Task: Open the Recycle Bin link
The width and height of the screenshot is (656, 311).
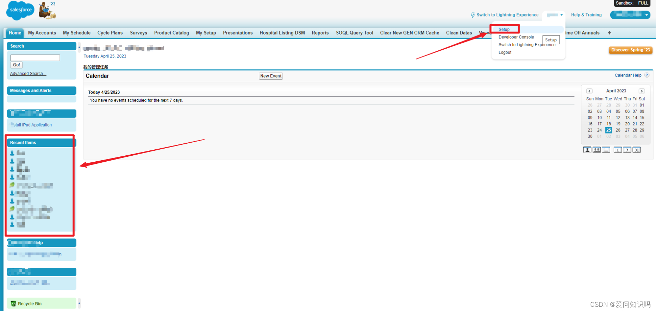Action: pos(30,304)
